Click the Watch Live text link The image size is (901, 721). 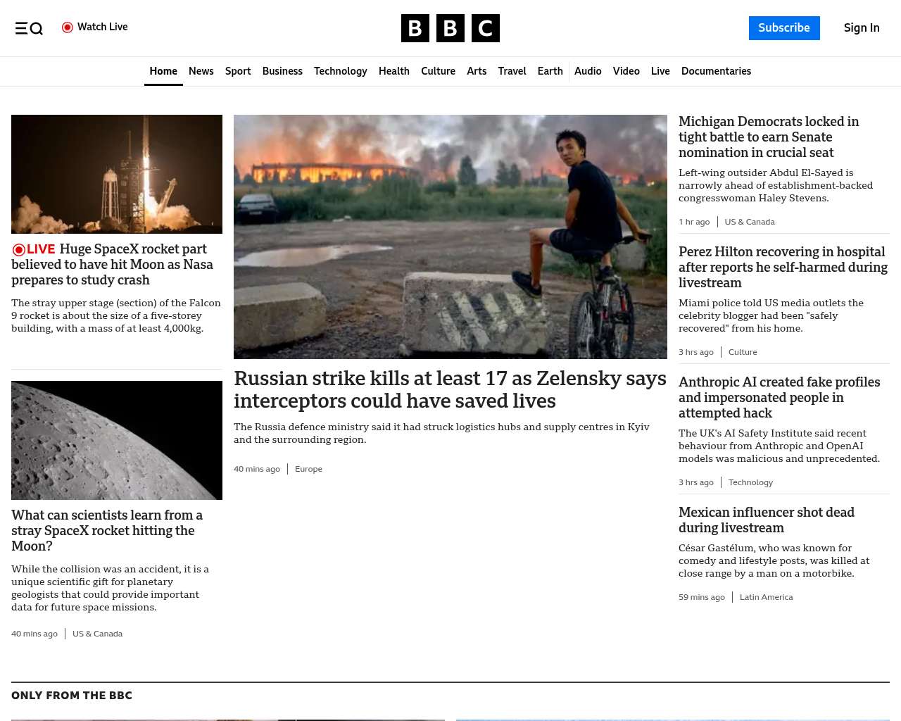pyautogui.click(x=102, y=27)
